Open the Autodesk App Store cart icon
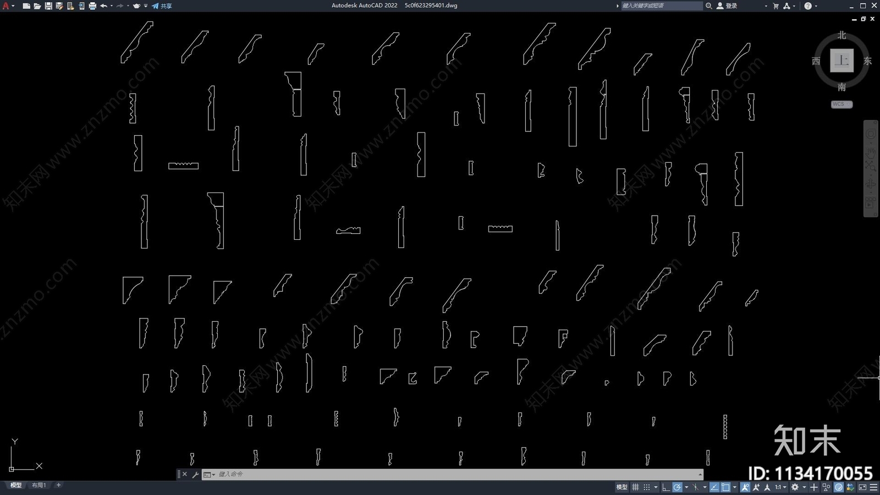 [x=776, y=6]
